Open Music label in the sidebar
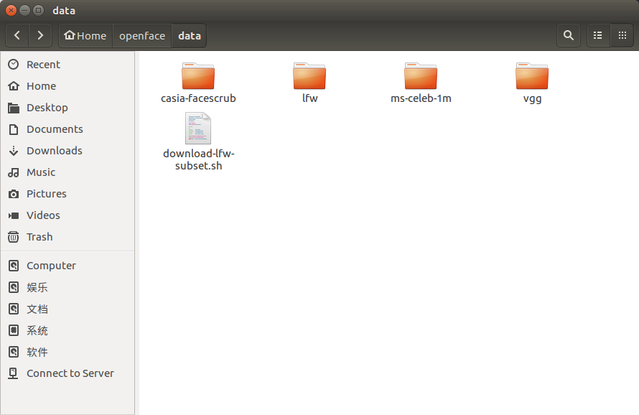 [x=41, y=172]
